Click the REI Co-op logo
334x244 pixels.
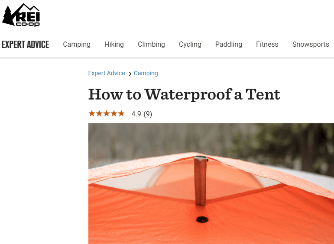point(21,15)
